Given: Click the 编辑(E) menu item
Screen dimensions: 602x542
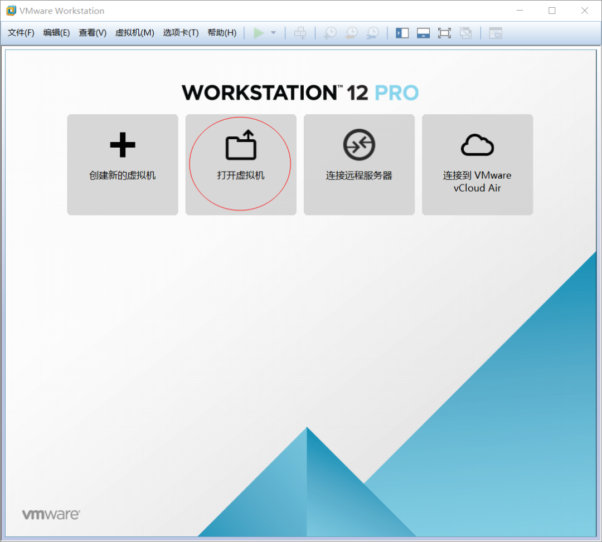Looking at the screenshot, I should [56, 33].
